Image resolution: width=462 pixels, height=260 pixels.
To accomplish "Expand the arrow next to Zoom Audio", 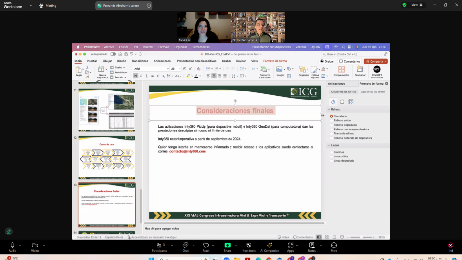I will (20, 245).
